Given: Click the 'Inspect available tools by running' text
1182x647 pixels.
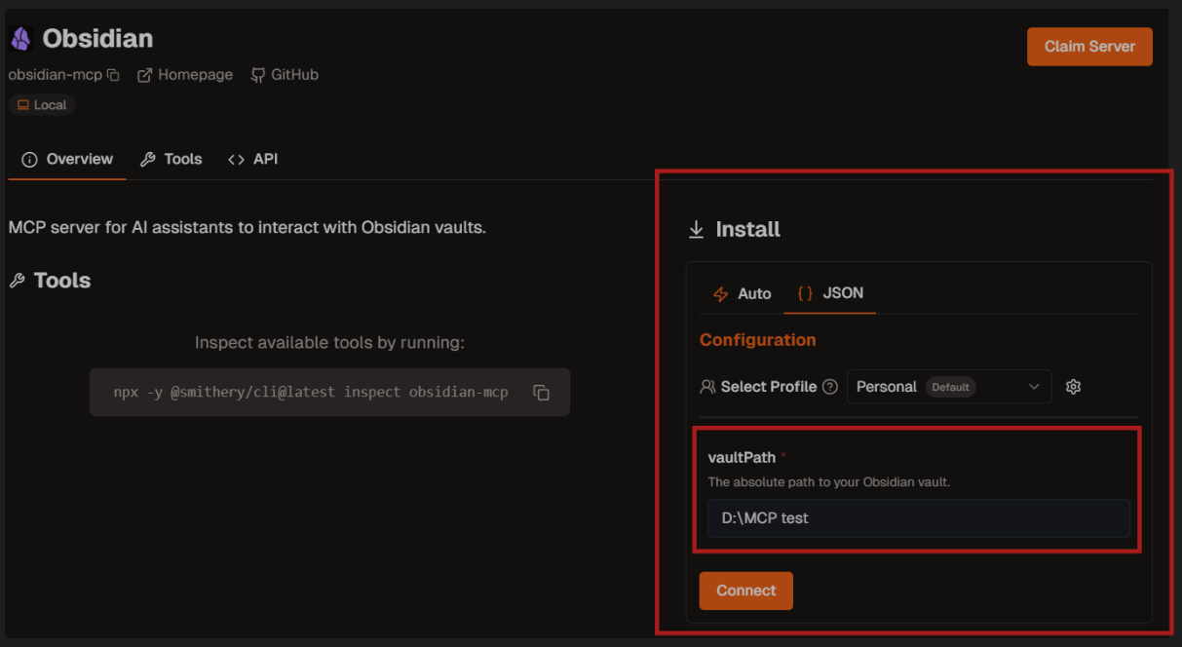Looking at the screenshot, I should [329, 343].
